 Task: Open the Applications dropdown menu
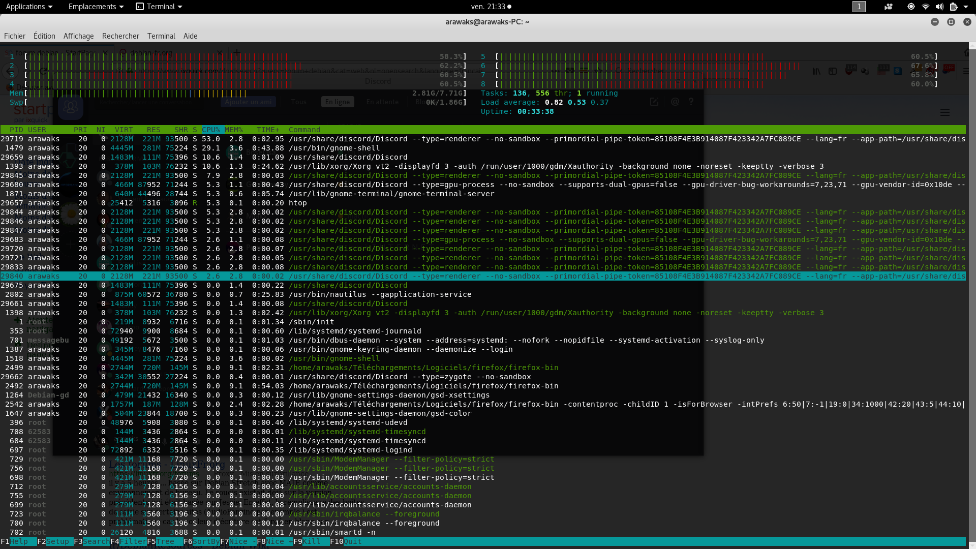[29, 7]
